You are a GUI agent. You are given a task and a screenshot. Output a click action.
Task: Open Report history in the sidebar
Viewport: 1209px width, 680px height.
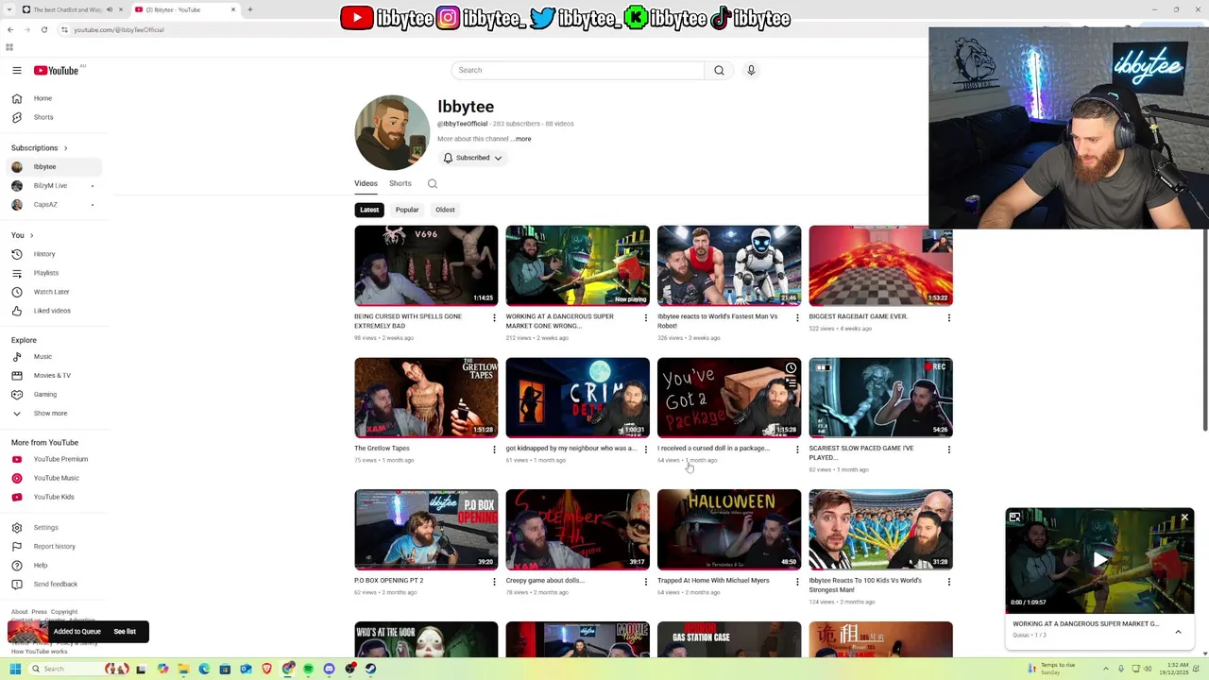tap(55, 547)
